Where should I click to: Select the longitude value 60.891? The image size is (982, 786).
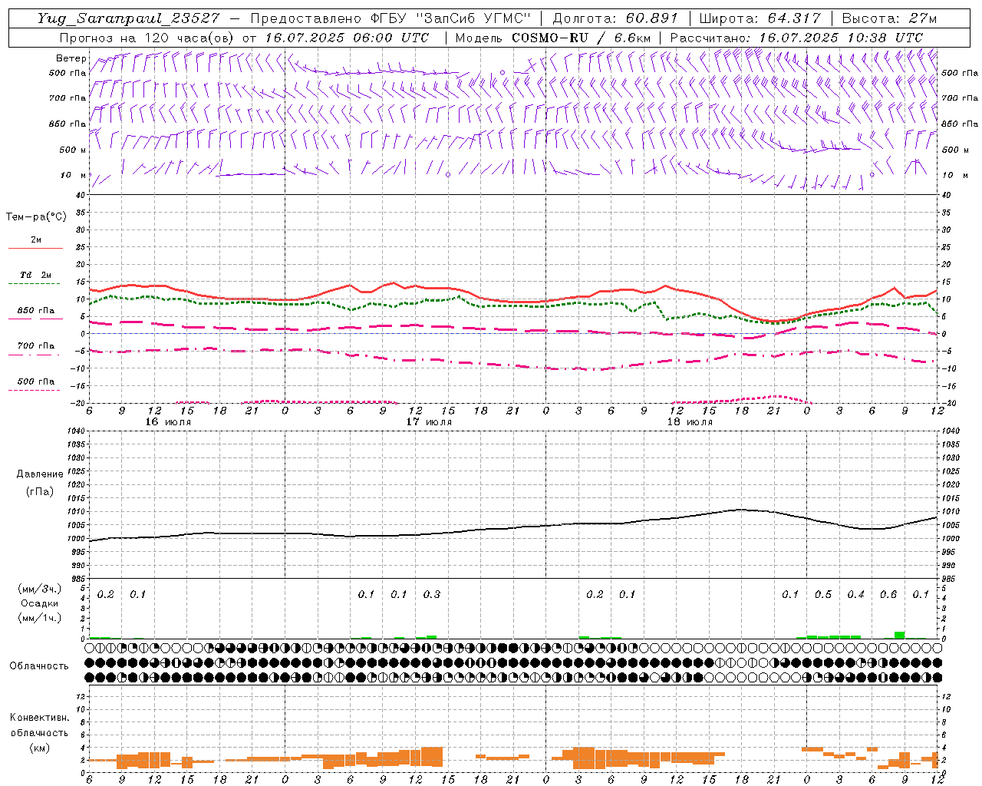click(652, 19)
